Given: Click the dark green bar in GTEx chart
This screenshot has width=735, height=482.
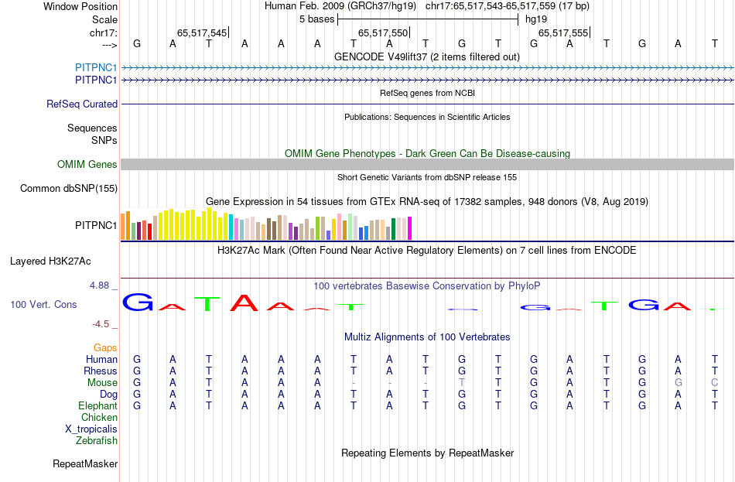Looking at the screenshot, I should coord(393,229).
